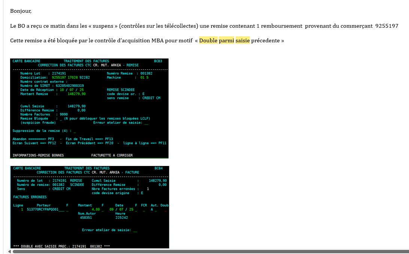Click the highlighted word "Double"
The image size is (409, 254).
208,40
